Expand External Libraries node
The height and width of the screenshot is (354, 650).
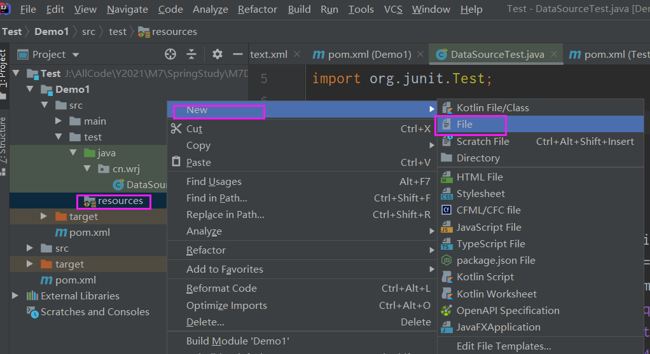(x=15, y=296)
